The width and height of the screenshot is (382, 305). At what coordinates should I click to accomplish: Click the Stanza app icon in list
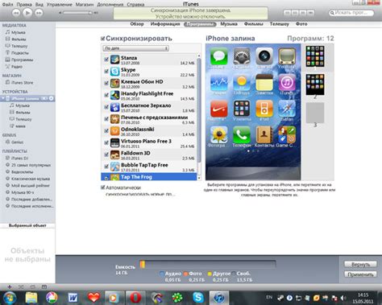[114, 60]
